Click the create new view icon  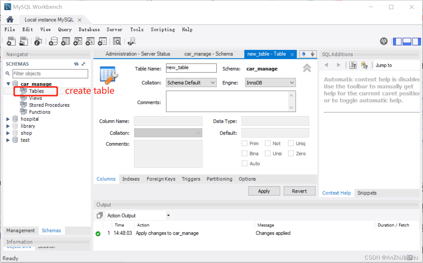[78, 41]
